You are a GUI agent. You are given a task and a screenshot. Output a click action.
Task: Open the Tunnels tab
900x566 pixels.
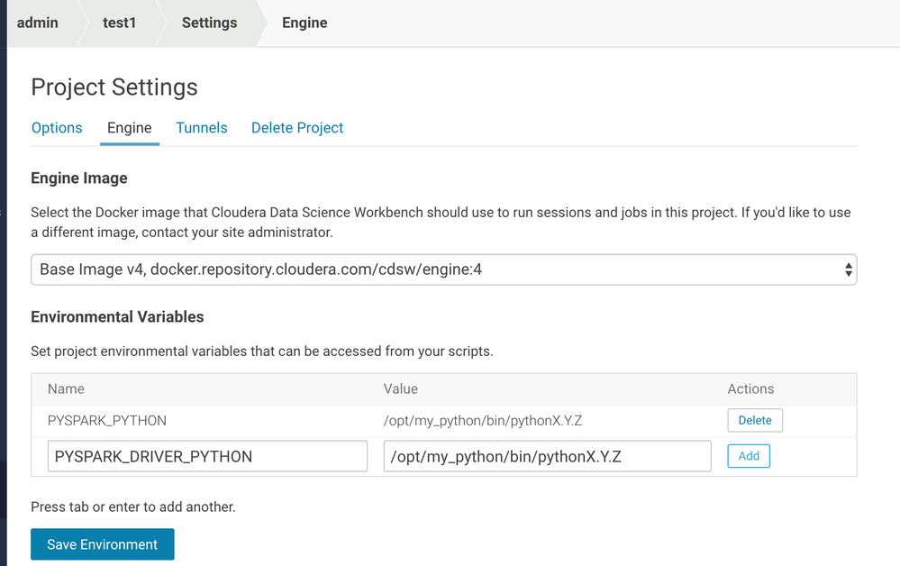pyautogui.click(x=202, y=128)
